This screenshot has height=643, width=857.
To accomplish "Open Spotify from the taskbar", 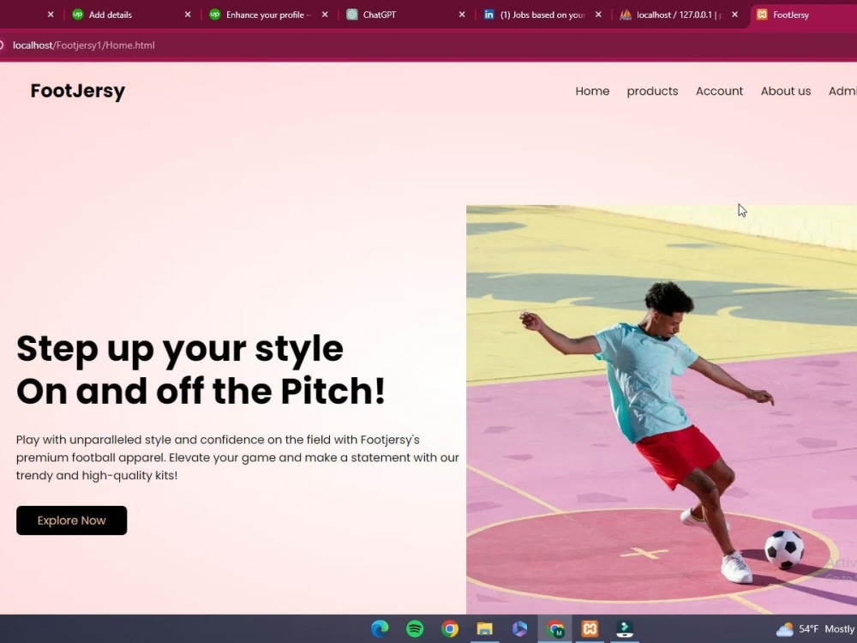I will pos(415,628).
